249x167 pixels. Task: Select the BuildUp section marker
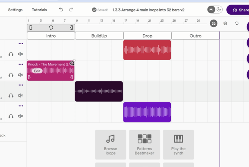point(99,36)
